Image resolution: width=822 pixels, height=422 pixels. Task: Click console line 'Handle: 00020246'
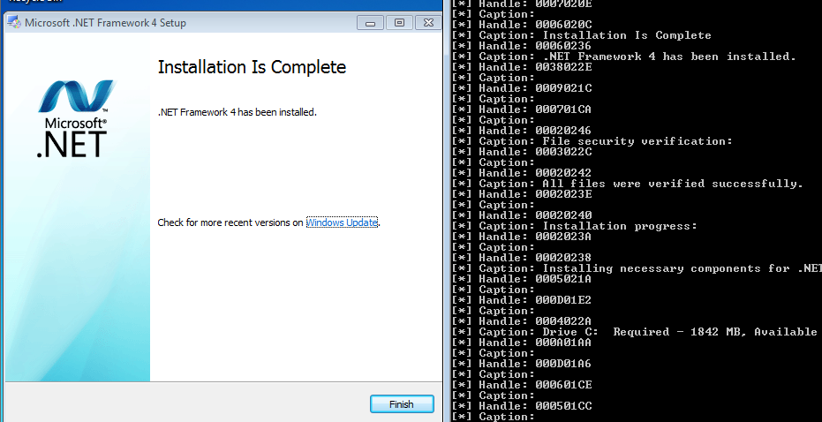522,131
